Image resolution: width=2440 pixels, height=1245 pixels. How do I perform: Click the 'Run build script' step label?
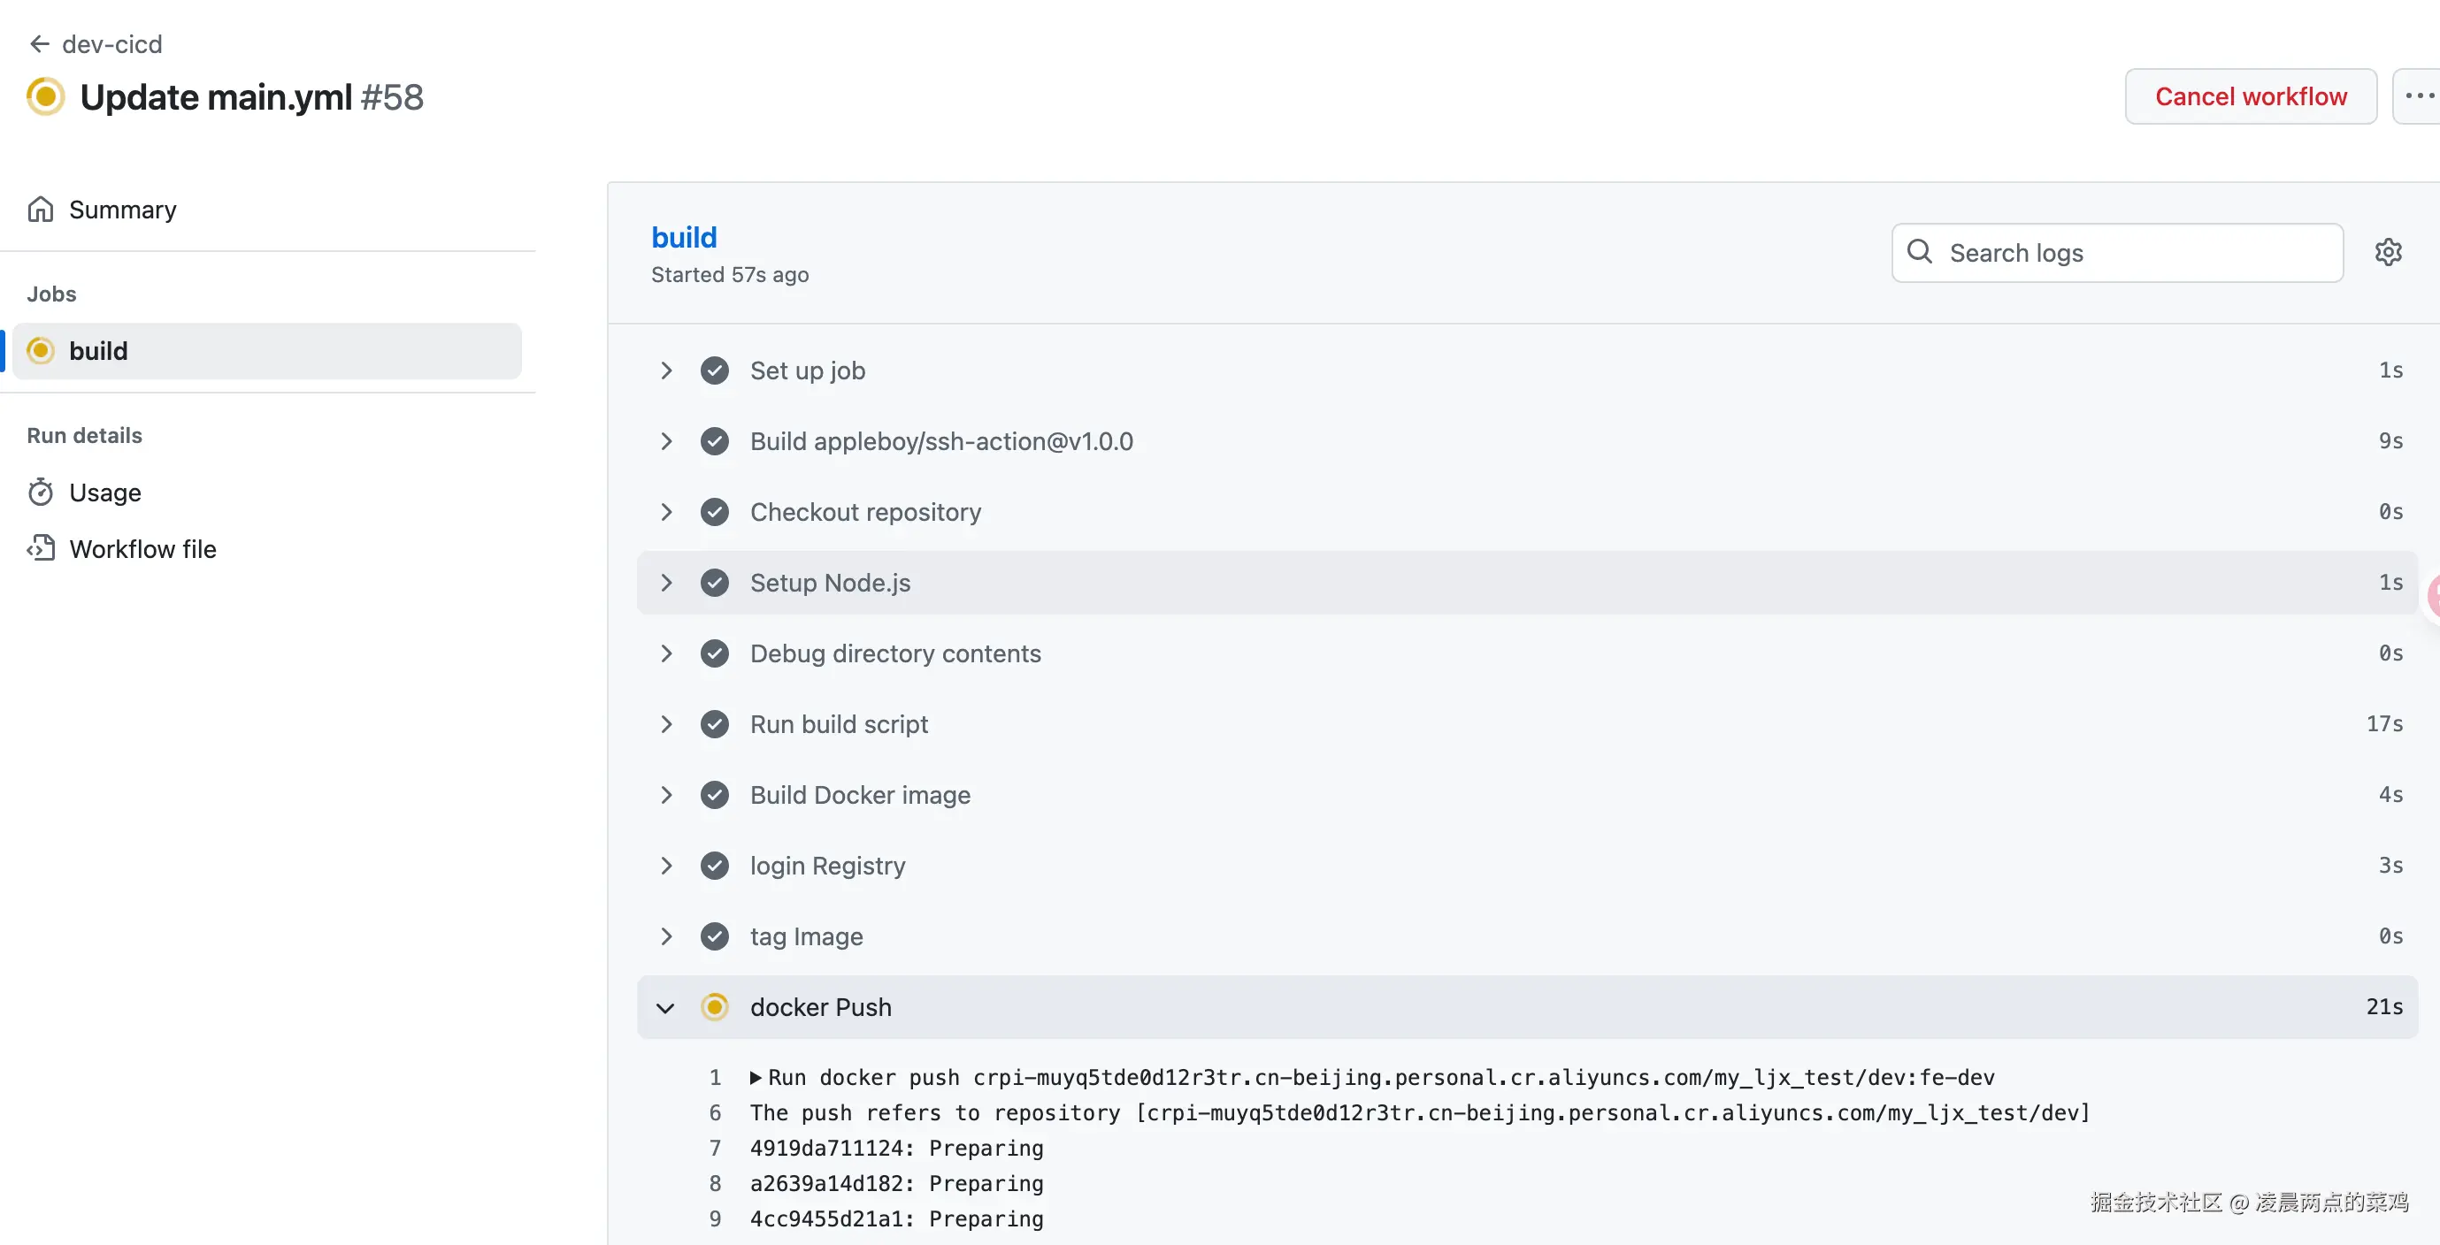840,725
